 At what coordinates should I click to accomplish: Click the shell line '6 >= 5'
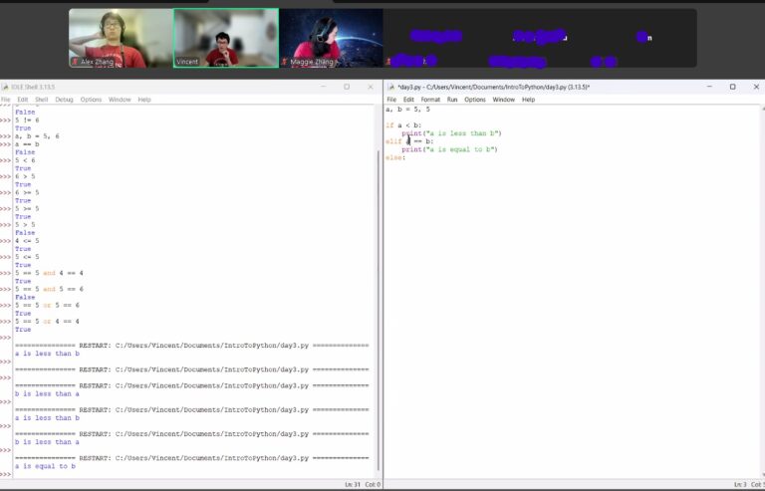click(27, 192)
